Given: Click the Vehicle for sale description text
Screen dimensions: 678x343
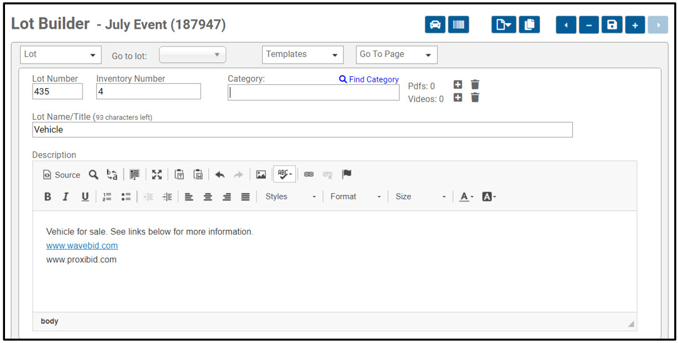Looking at the screenshot, I should tap(149, 232).
